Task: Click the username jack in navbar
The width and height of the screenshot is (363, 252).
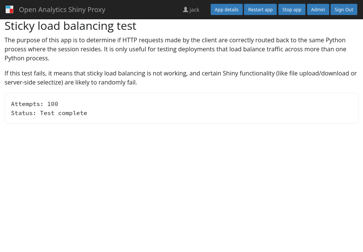Action: click(194, 10)
